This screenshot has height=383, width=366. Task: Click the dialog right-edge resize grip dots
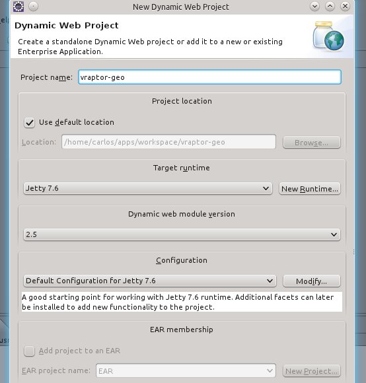click(353, 252)
